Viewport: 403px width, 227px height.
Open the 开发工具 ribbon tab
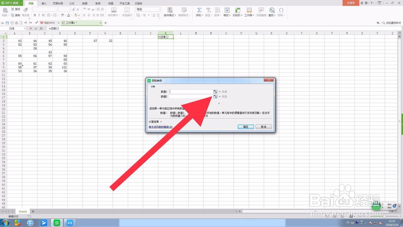125,3
